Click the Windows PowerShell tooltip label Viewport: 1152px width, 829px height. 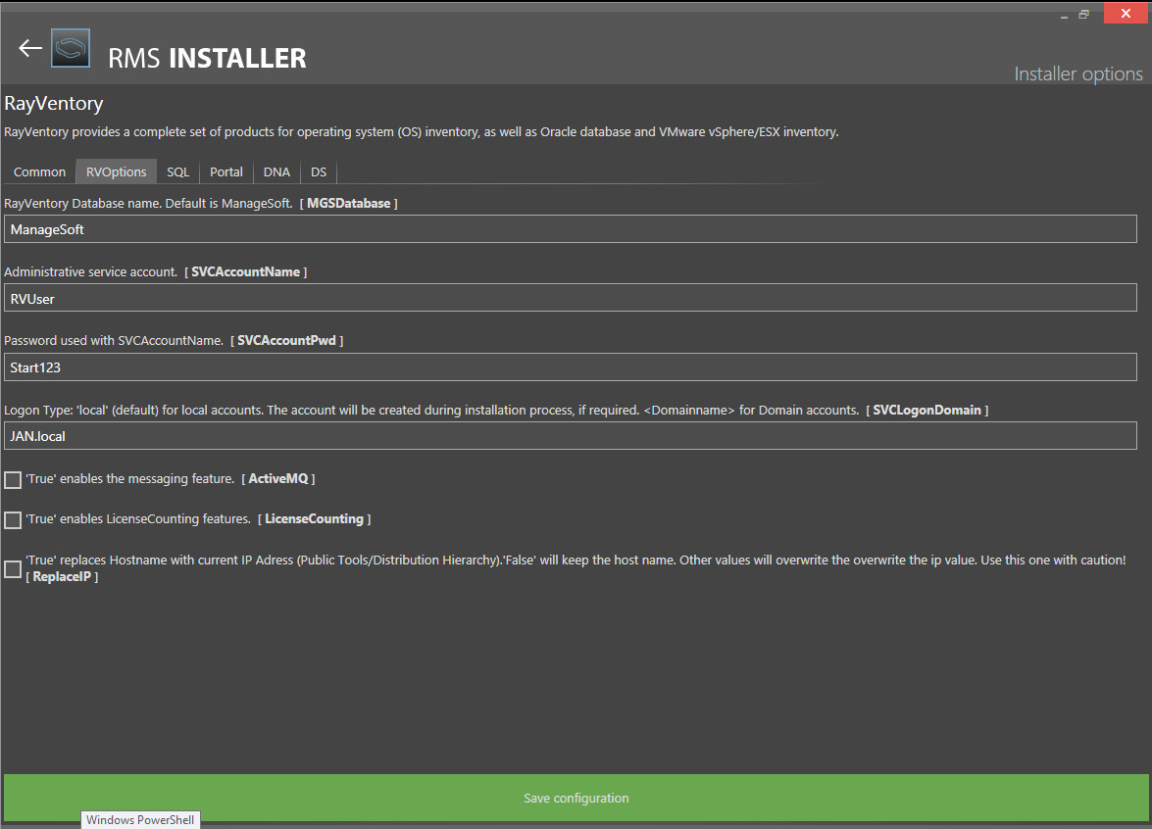coord(140,820)
